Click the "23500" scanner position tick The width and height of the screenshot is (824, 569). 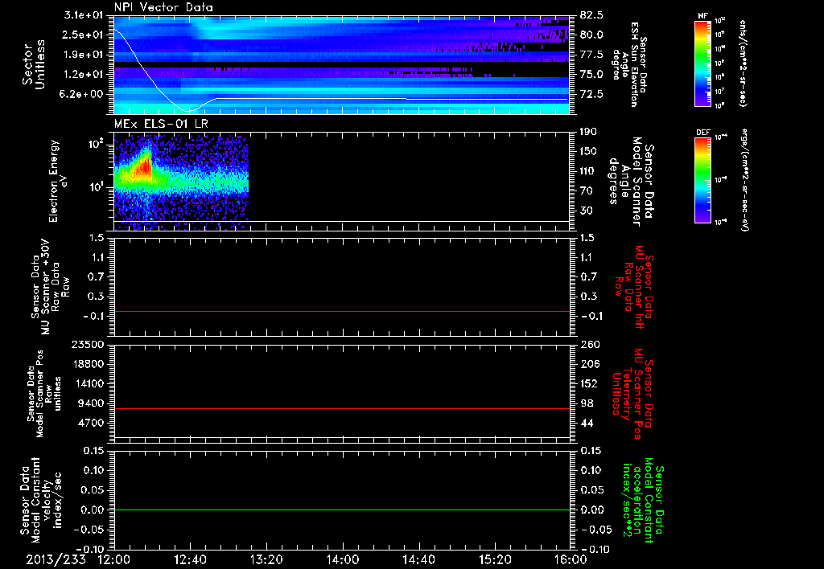[88, 344]
